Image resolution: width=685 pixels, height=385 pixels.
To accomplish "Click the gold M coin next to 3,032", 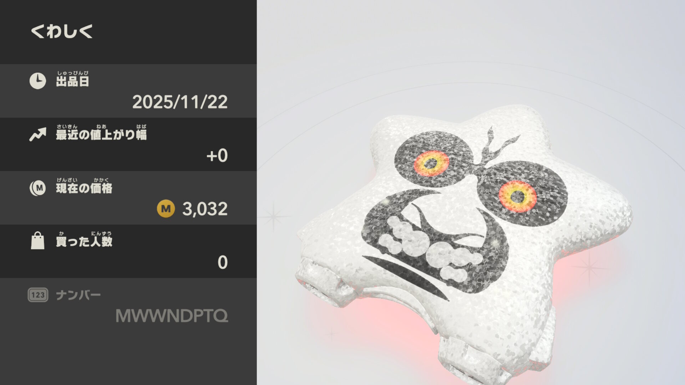I will [x=166, y=209].
